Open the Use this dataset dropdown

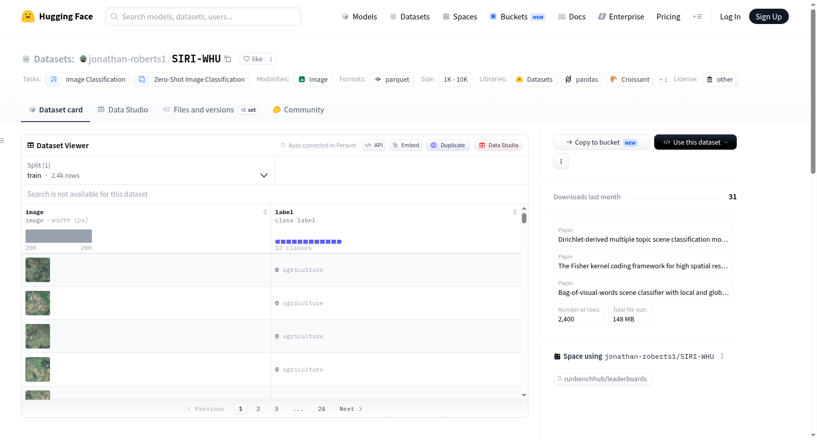[x=695, y=142]
